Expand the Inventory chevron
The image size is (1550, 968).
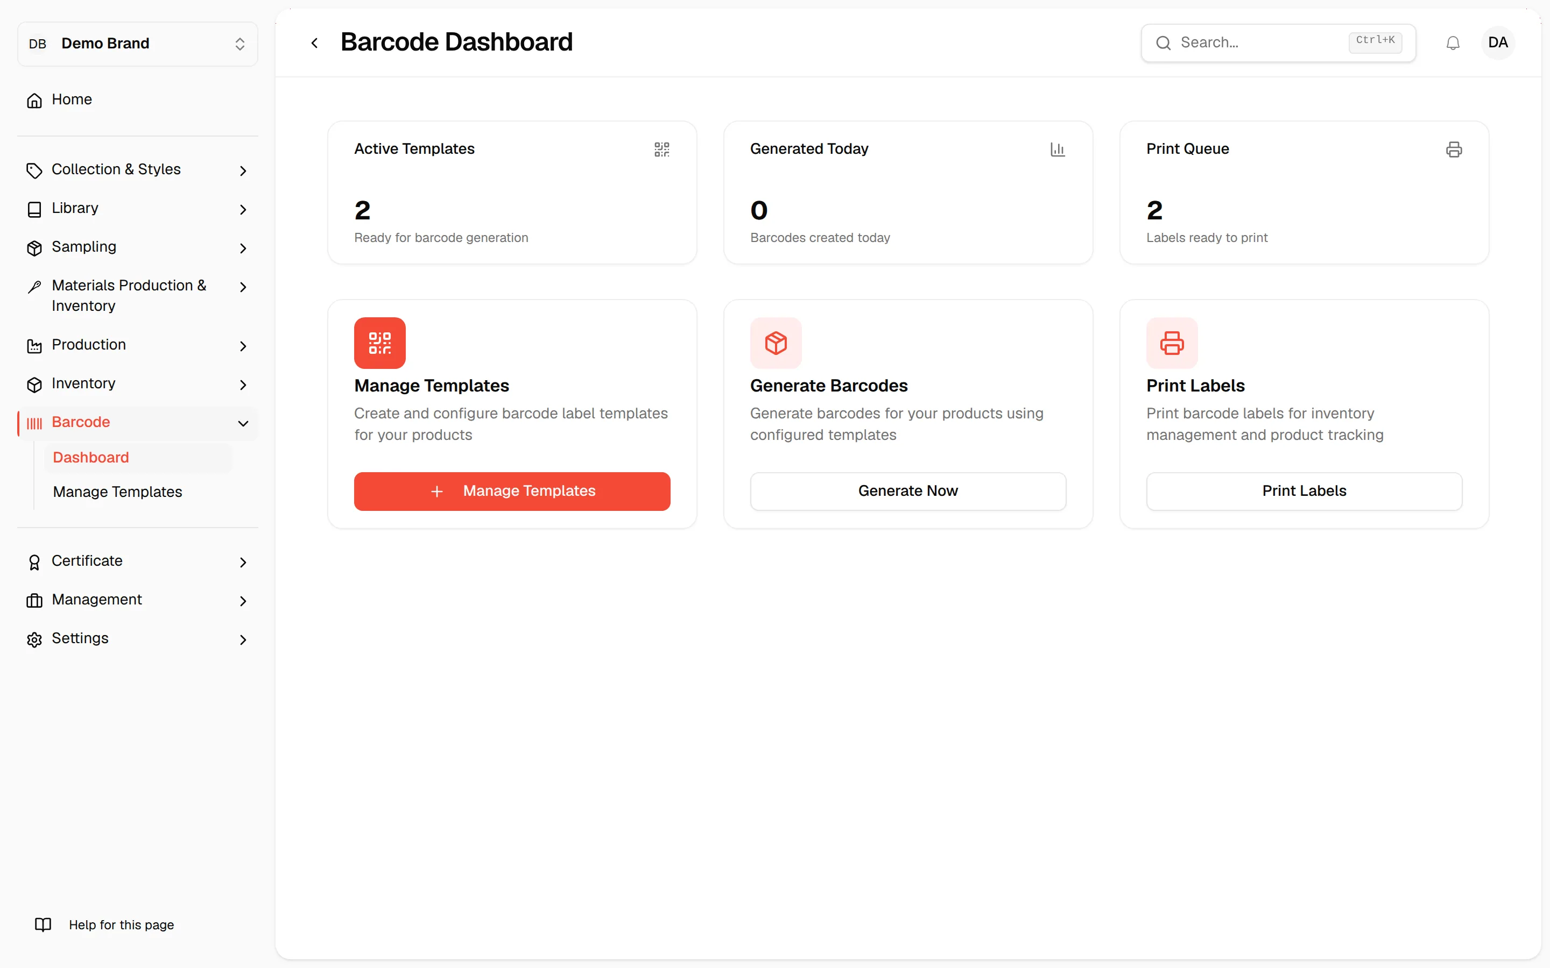[x=243, y=384]
